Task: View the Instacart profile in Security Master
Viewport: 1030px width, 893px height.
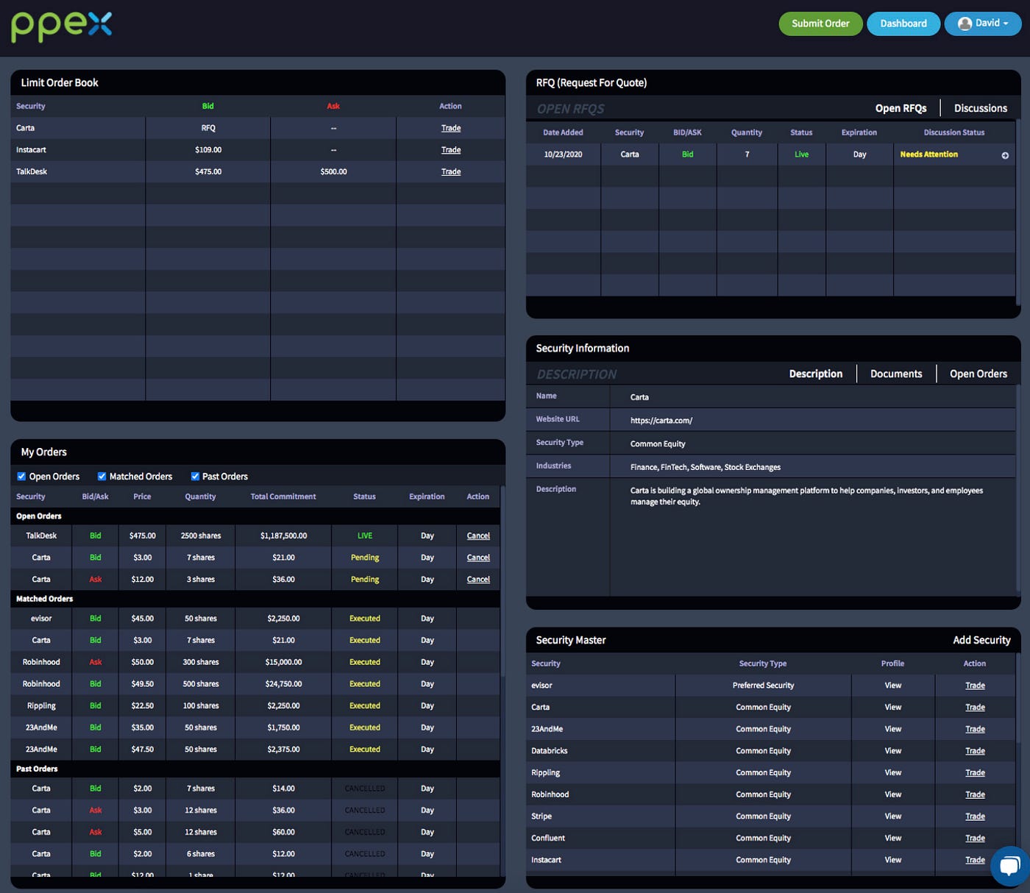Action: 893,860
